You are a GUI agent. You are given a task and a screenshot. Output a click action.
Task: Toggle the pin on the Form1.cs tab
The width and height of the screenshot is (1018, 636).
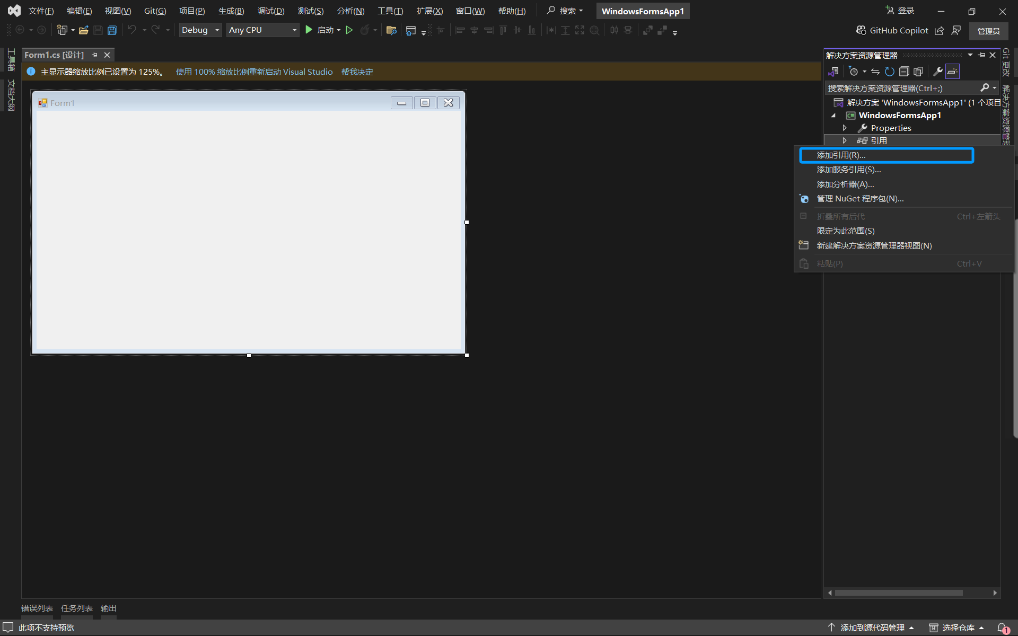click(x=95, y=55)
